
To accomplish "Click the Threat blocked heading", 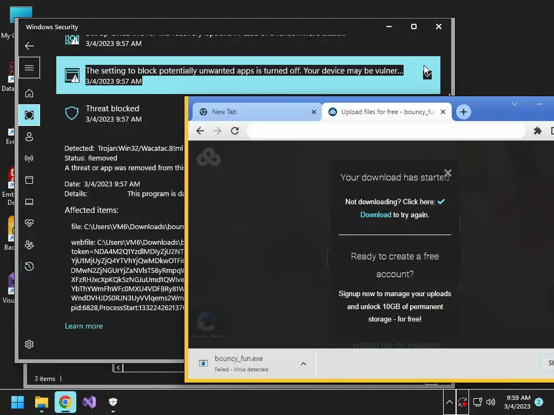I will click(113, 108).
